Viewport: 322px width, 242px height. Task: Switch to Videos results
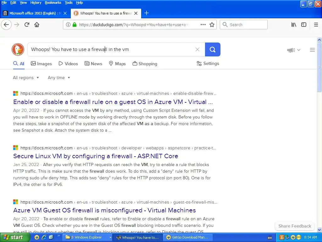68,64
